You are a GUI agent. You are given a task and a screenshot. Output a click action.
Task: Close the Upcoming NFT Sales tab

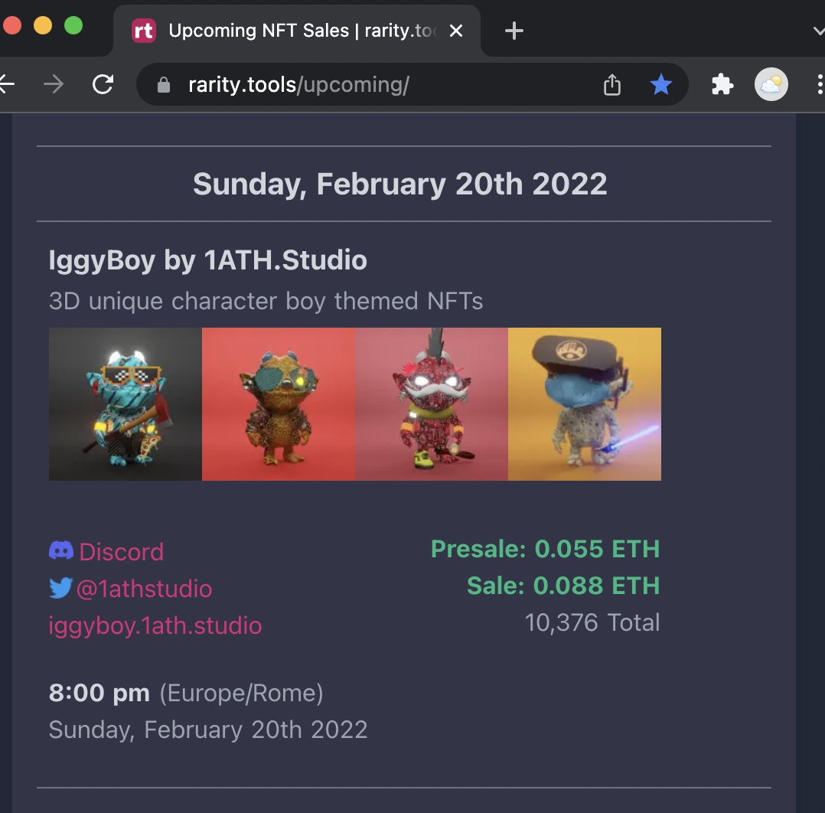point(456,31)
